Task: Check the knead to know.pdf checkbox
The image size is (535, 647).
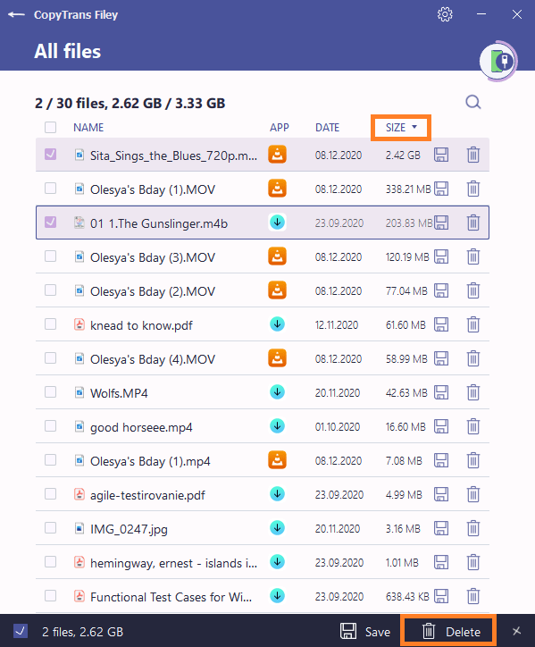Action: point(50,324)
